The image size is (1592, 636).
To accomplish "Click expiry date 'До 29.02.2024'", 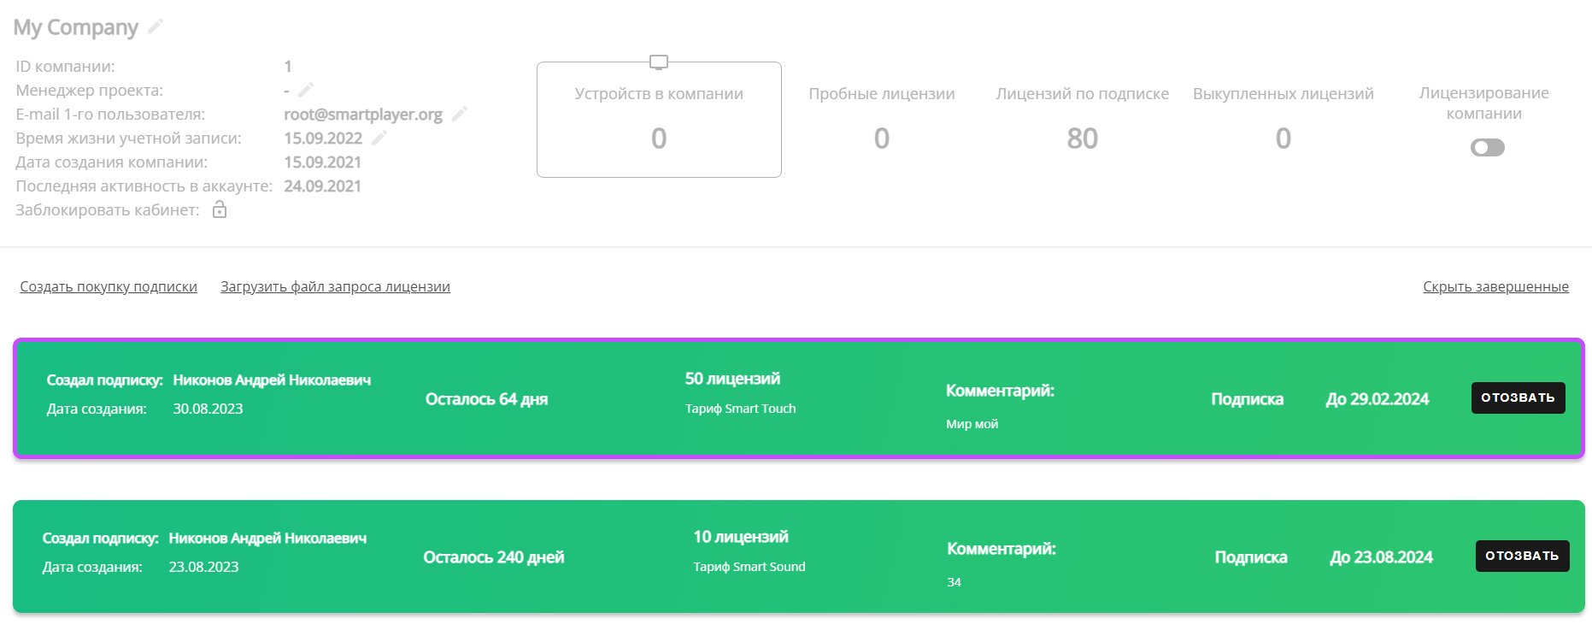I will pyautogui.click(x=1378, y=399).
